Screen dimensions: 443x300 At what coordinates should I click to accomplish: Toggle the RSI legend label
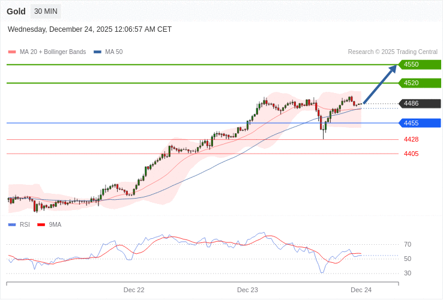(x=25, y=225)
